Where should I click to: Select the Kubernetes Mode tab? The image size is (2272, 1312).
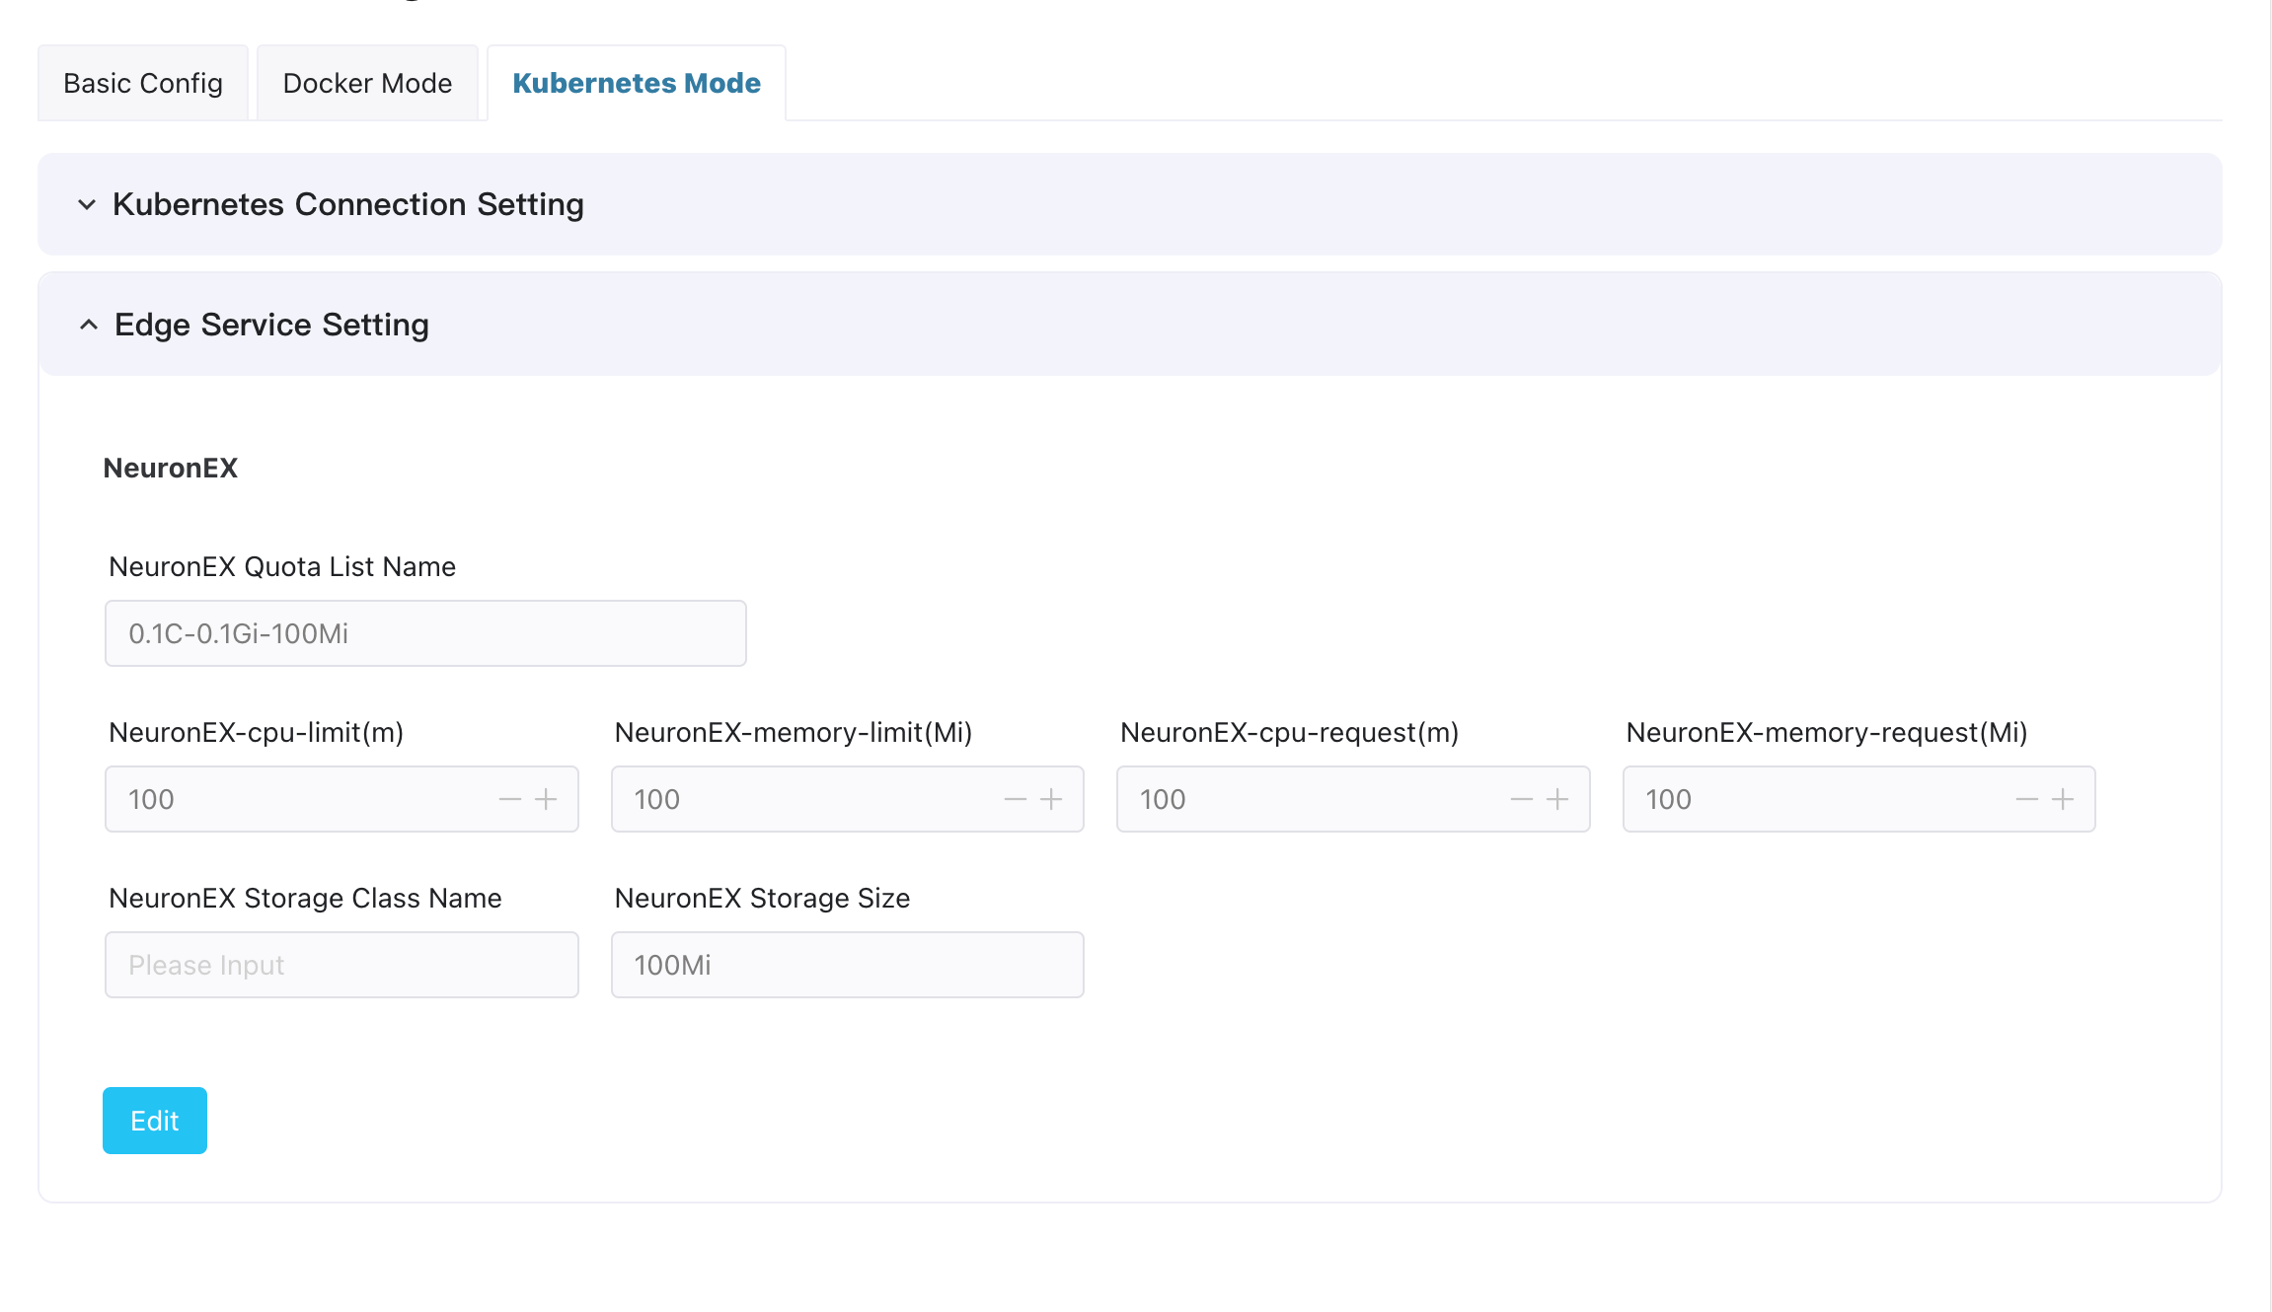pyautogui.click(x=637, y=83)
